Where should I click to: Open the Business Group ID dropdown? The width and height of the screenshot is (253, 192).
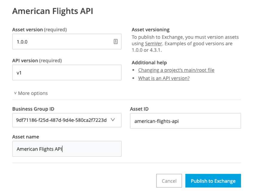point(67,120)
